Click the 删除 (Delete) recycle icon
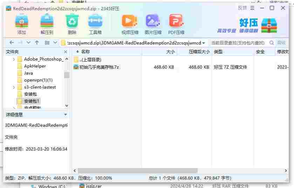294x188 pixels. point(72,24)
